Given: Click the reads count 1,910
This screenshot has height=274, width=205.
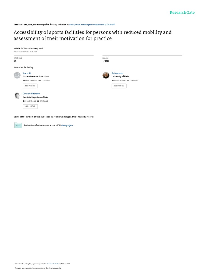Looking at the screenshot, I should (x=106, y=61).
